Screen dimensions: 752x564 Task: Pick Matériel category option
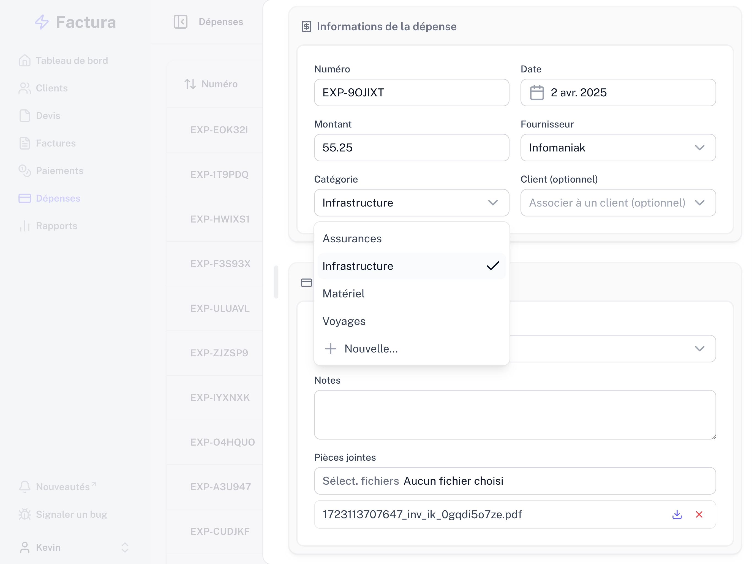pos(343,294)
